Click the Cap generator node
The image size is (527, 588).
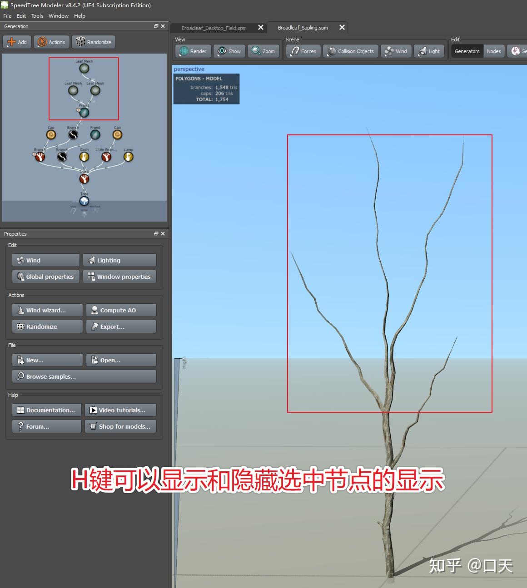pos(50,134)
